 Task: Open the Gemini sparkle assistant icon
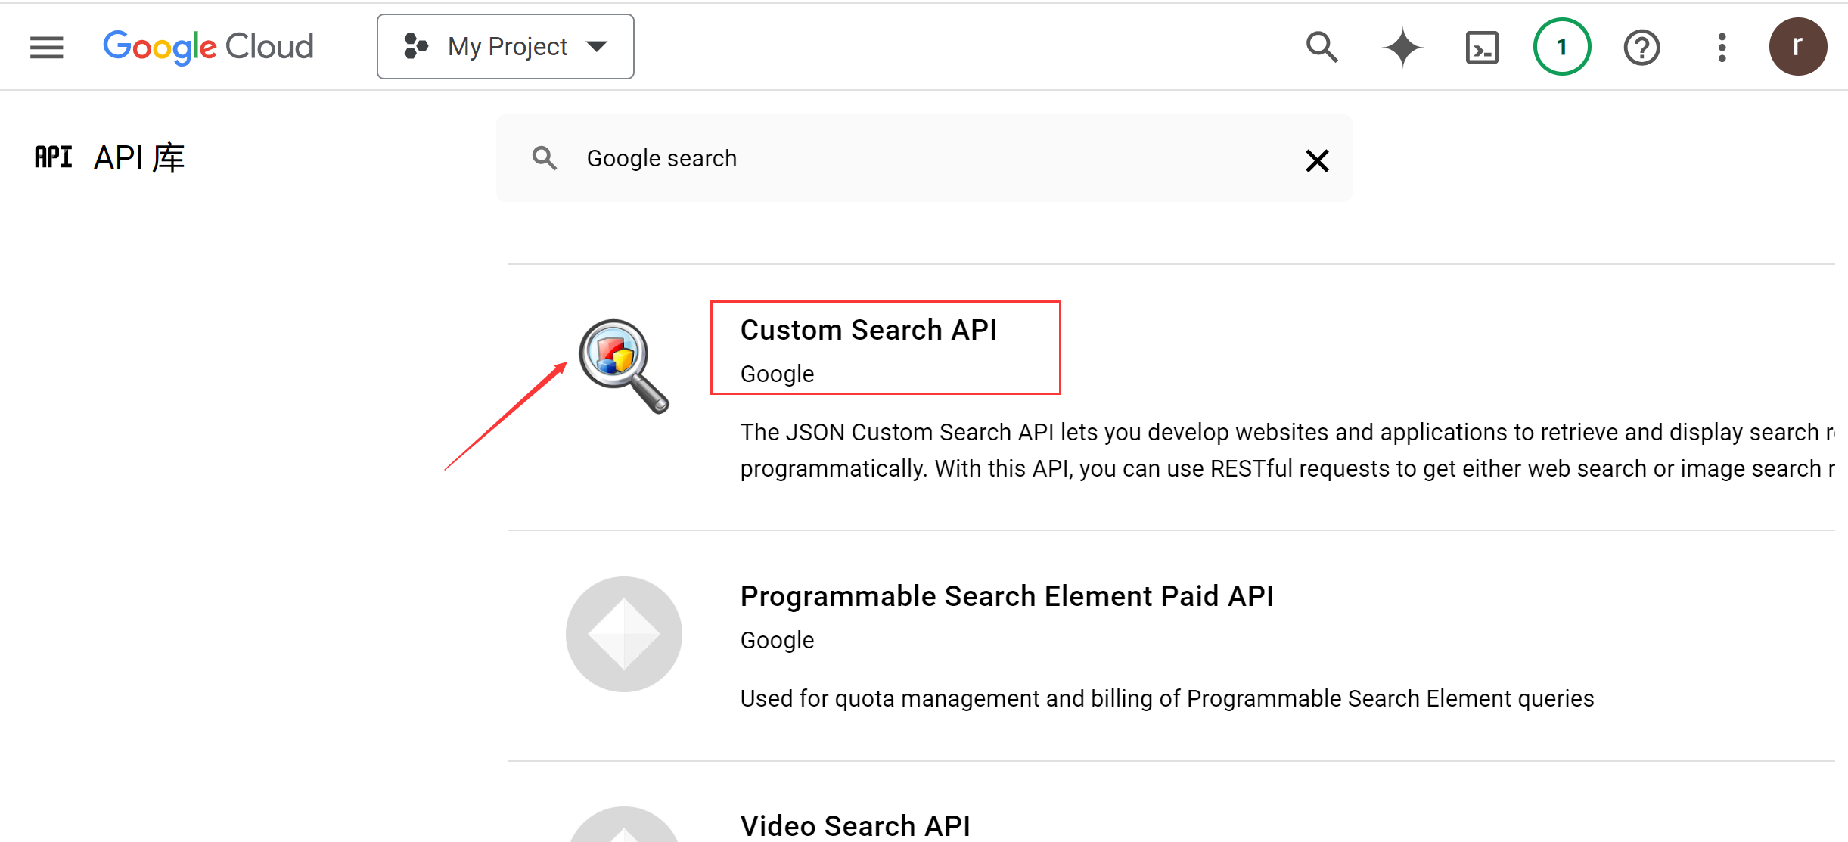1402,47
